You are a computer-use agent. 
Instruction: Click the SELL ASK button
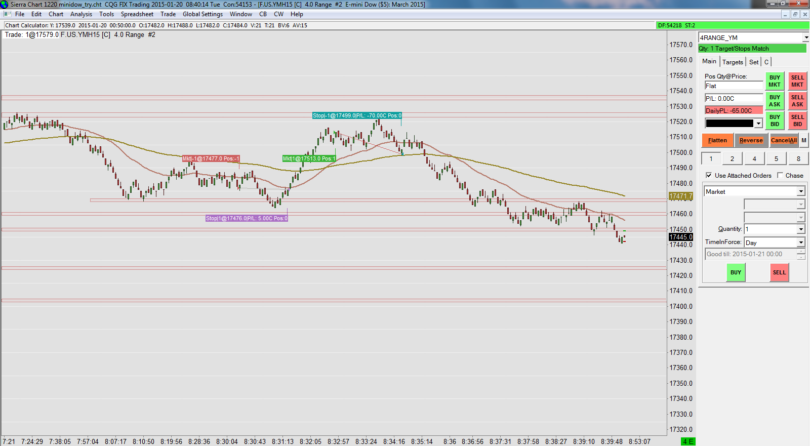[x=797, y=101]
